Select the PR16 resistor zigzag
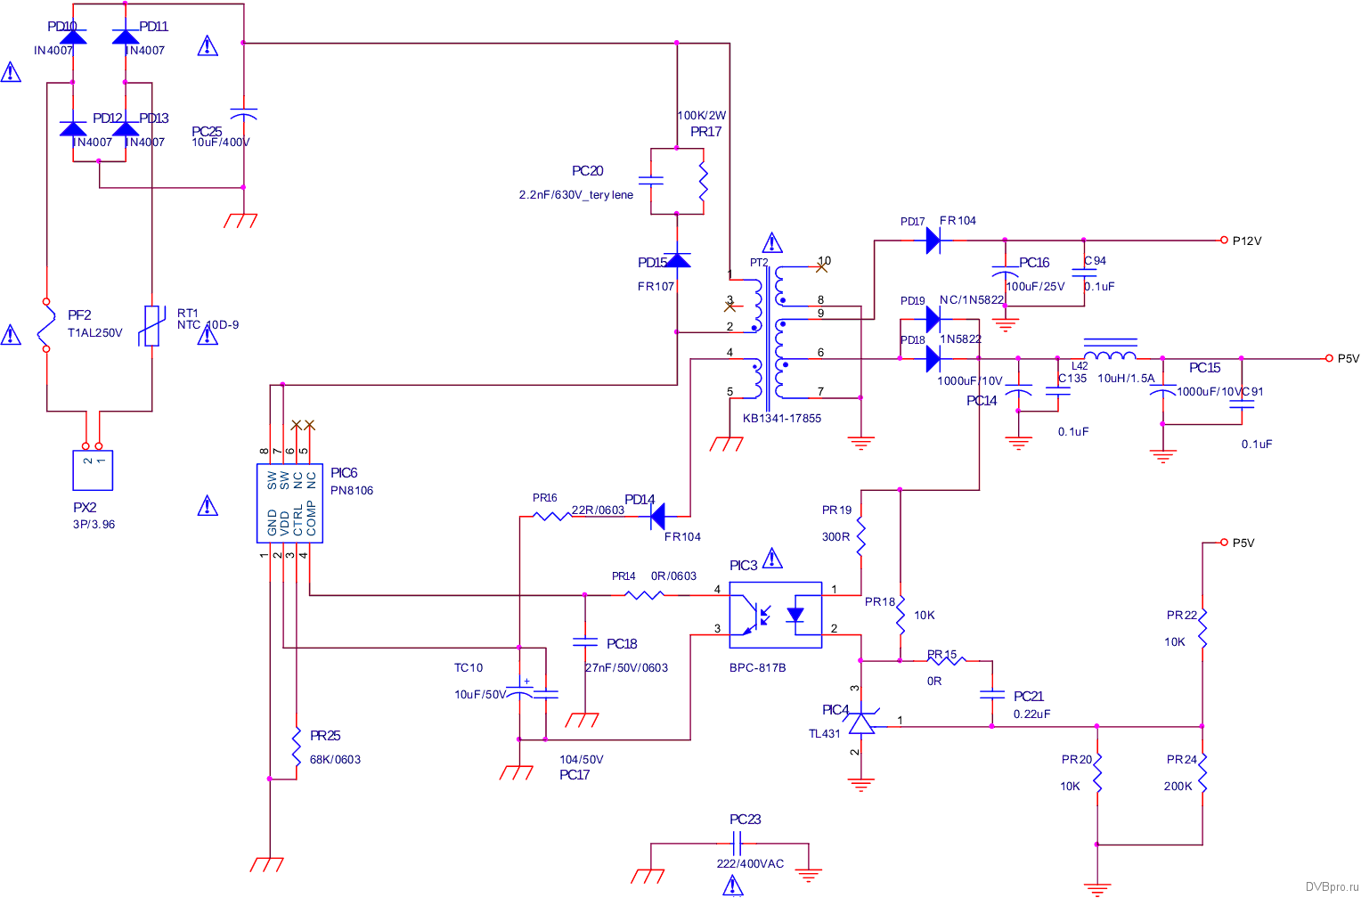The height and width of the screenshot is (898, 1361). (552, 516)
